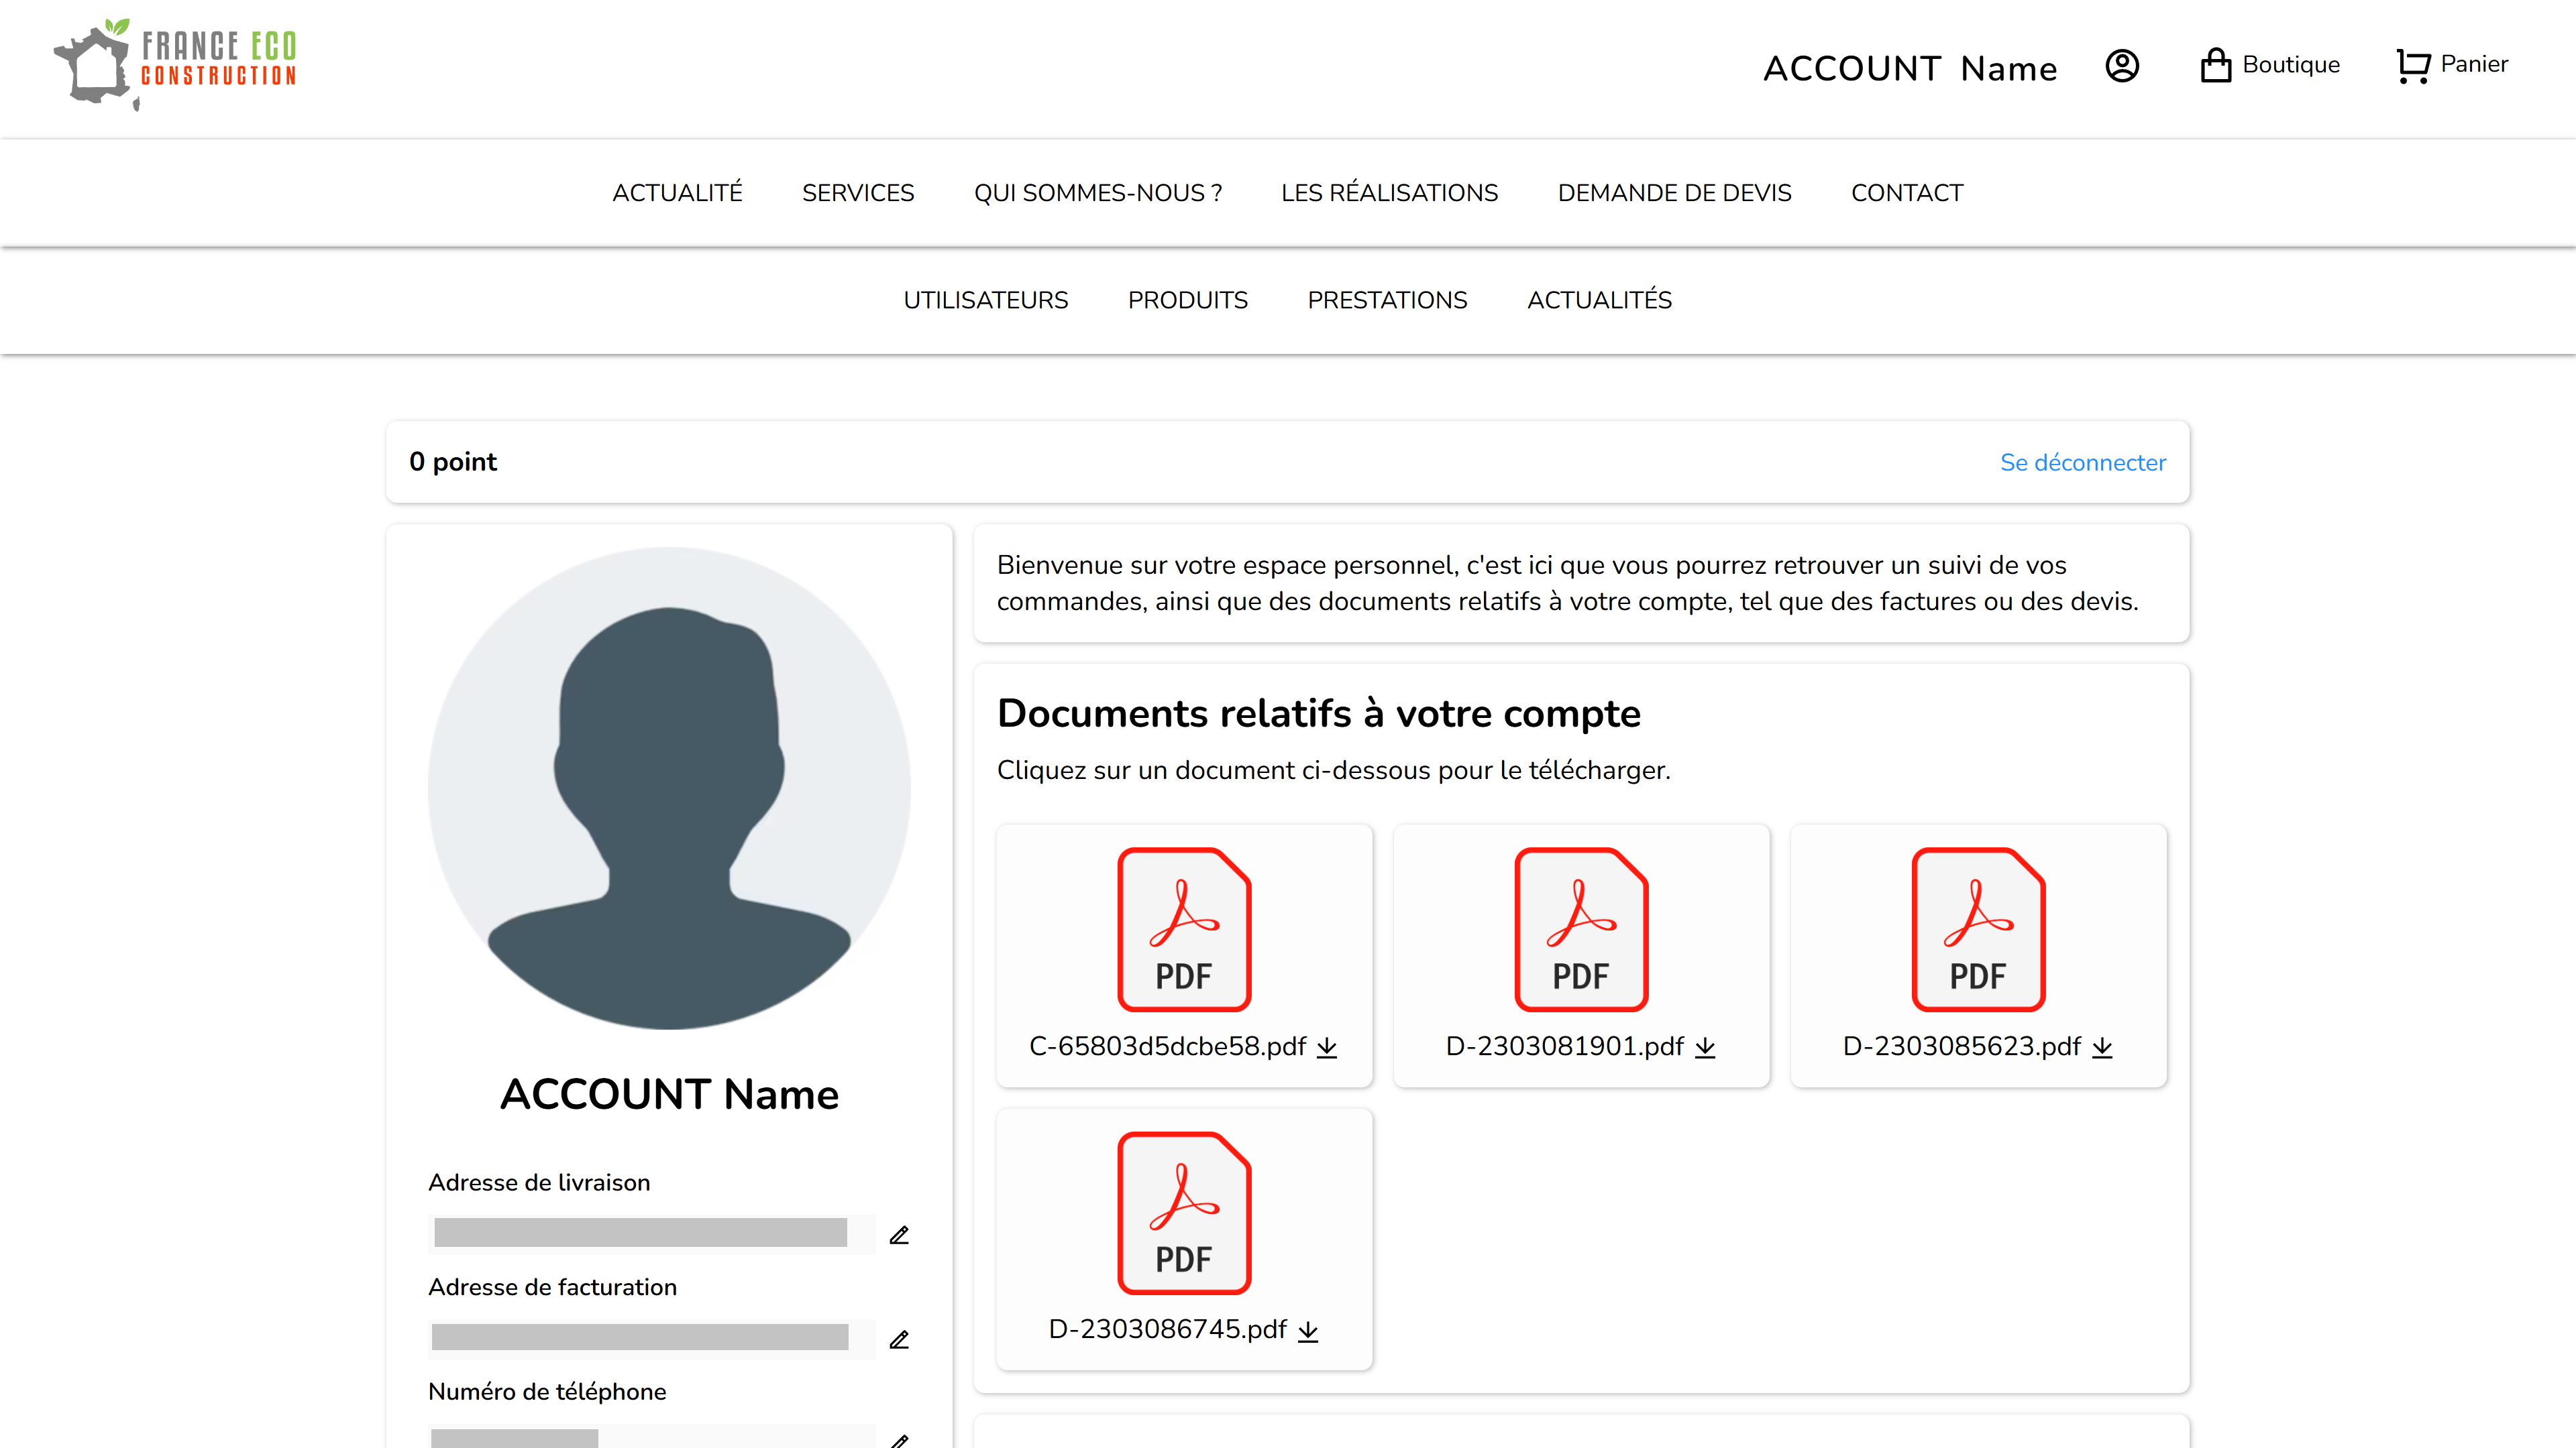Open ACTUALITÉS admin section

[x=1599, y=300]
